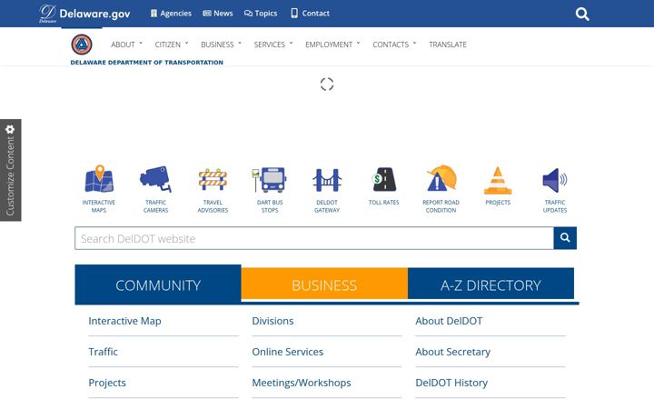Click the Search DelDOT website field

314,238
